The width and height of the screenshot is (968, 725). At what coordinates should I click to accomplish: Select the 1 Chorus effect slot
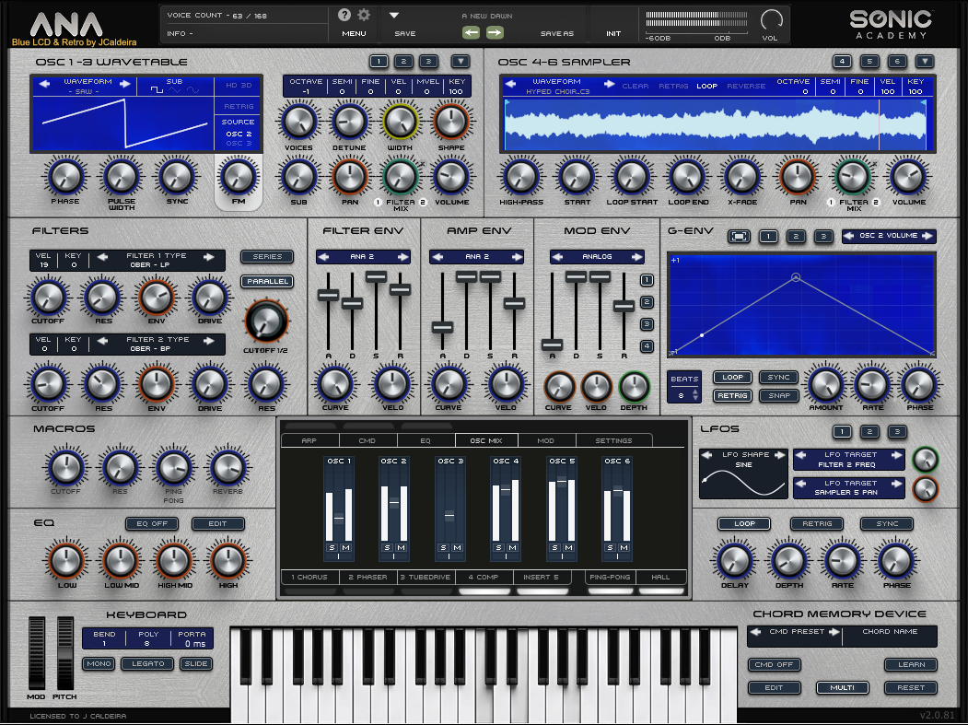pos(309,577)
